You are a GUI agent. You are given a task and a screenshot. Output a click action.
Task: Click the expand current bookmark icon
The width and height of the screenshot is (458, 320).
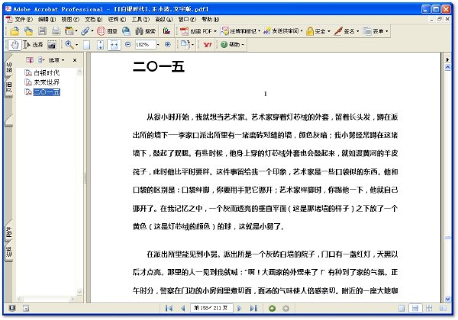coord(41,60)
